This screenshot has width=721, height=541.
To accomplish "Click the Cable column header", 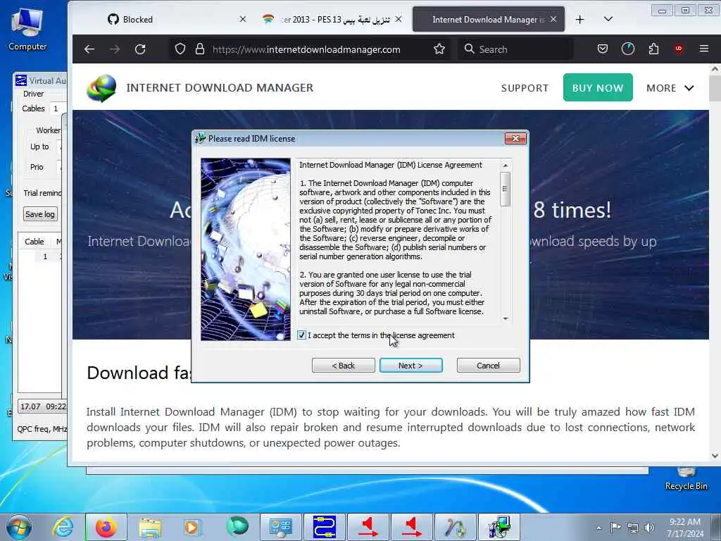I will click(x=34, y=242).
